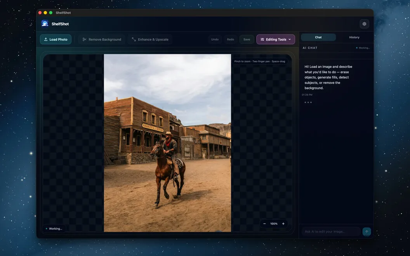Click the ShelfShot app logo icon
The width and height of the screenshot is (410, 256).
tap(45, 24)
